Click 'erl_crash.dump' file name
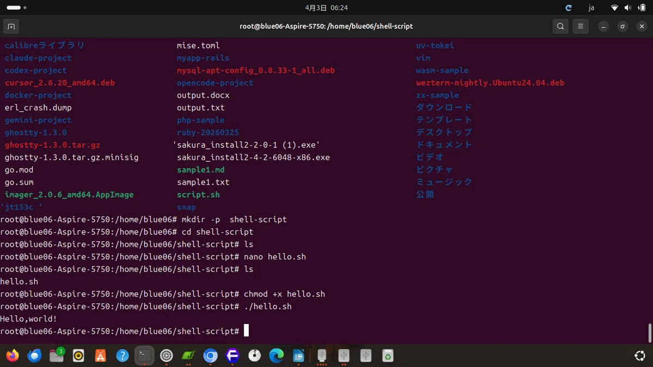 [x=38, y=108]
